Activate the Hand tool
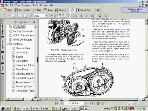148x111 pixels. click(x=72, y=10)
